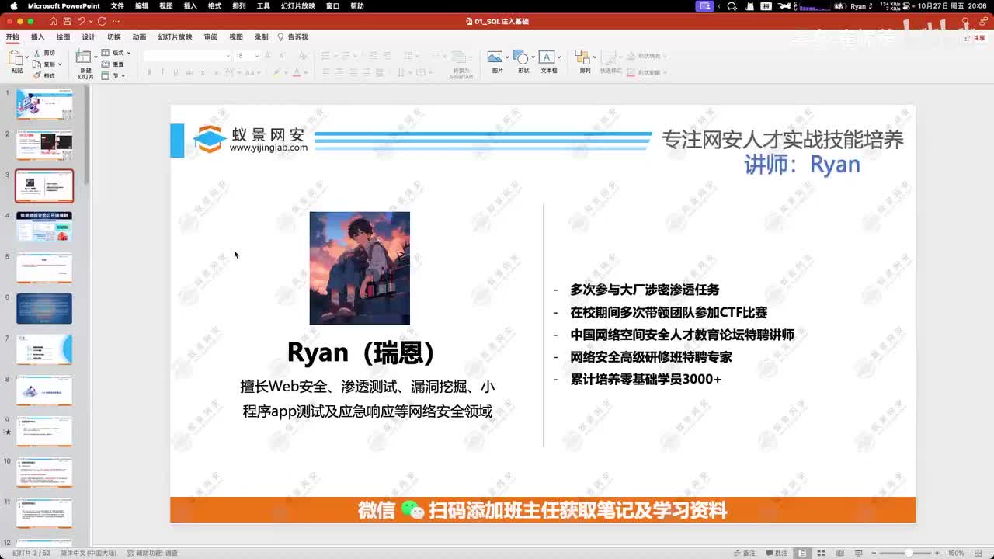Expand the Picture (图片) dropdown arrow
The image size is (994, 559).
click(507, 57)
